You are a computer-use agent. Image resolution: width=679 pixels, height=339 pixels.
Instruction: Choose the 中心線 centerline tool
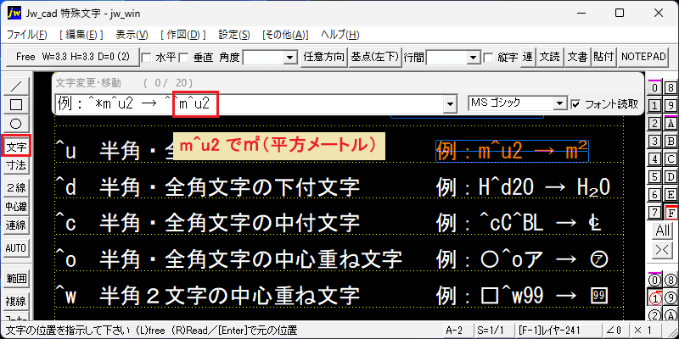coord(16,206)
